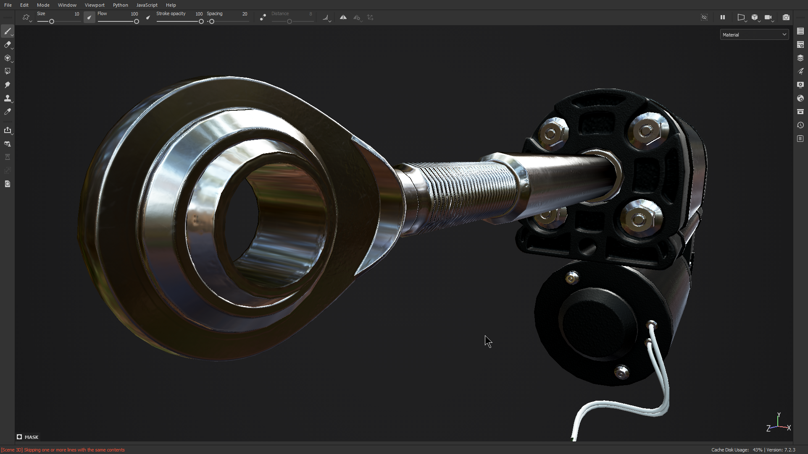
Task: Select the Eraser tool
Action: (8, 45)
